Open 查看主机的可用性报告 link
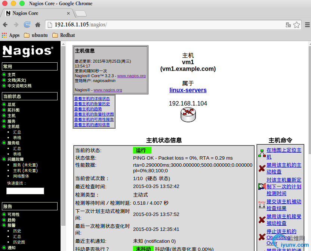Viewport: 311px width, 251px height. point(94,120)
